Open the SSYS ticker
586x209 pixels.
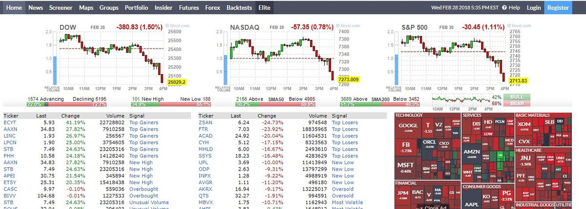point(206,156)
